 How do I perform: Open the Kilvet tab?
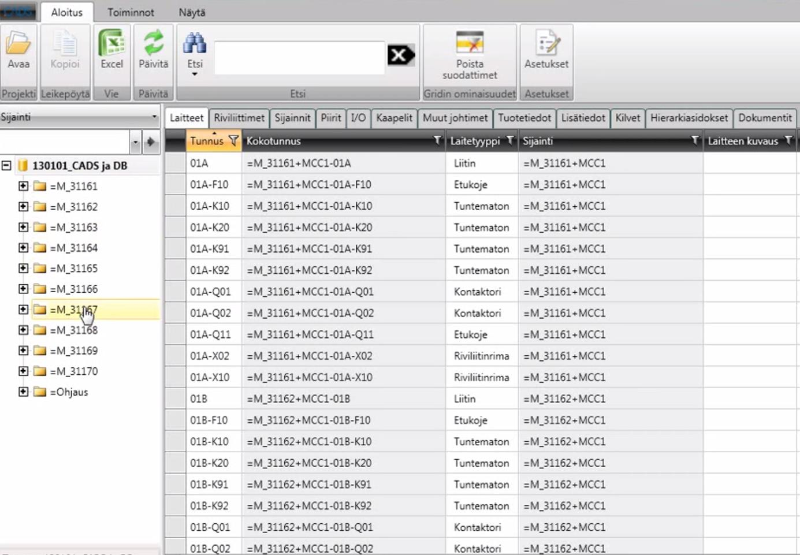(x=628, y=118)
